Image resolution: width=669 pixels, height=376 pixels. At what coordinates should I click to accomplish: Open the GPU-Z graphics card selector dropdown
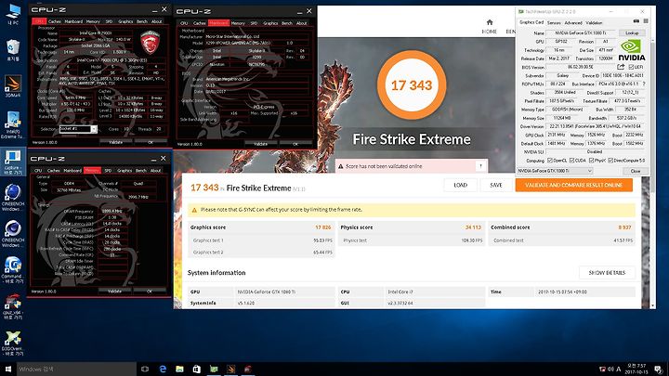coord(555,171)
